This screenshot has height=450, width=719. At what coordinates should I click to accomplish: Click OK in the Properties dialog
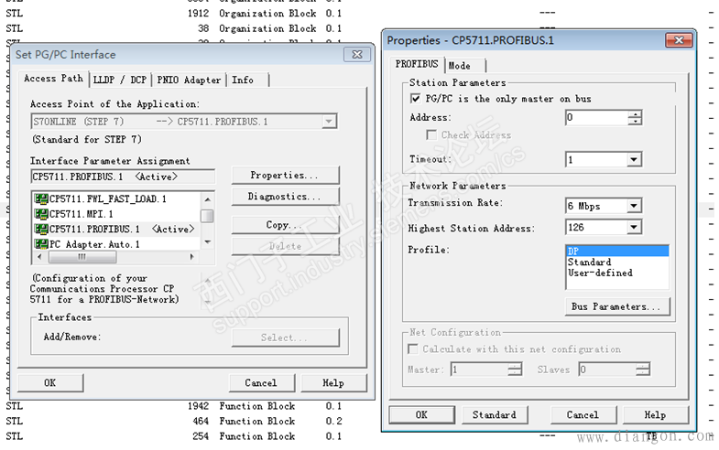pyautogui.click(x=421, y=414)
